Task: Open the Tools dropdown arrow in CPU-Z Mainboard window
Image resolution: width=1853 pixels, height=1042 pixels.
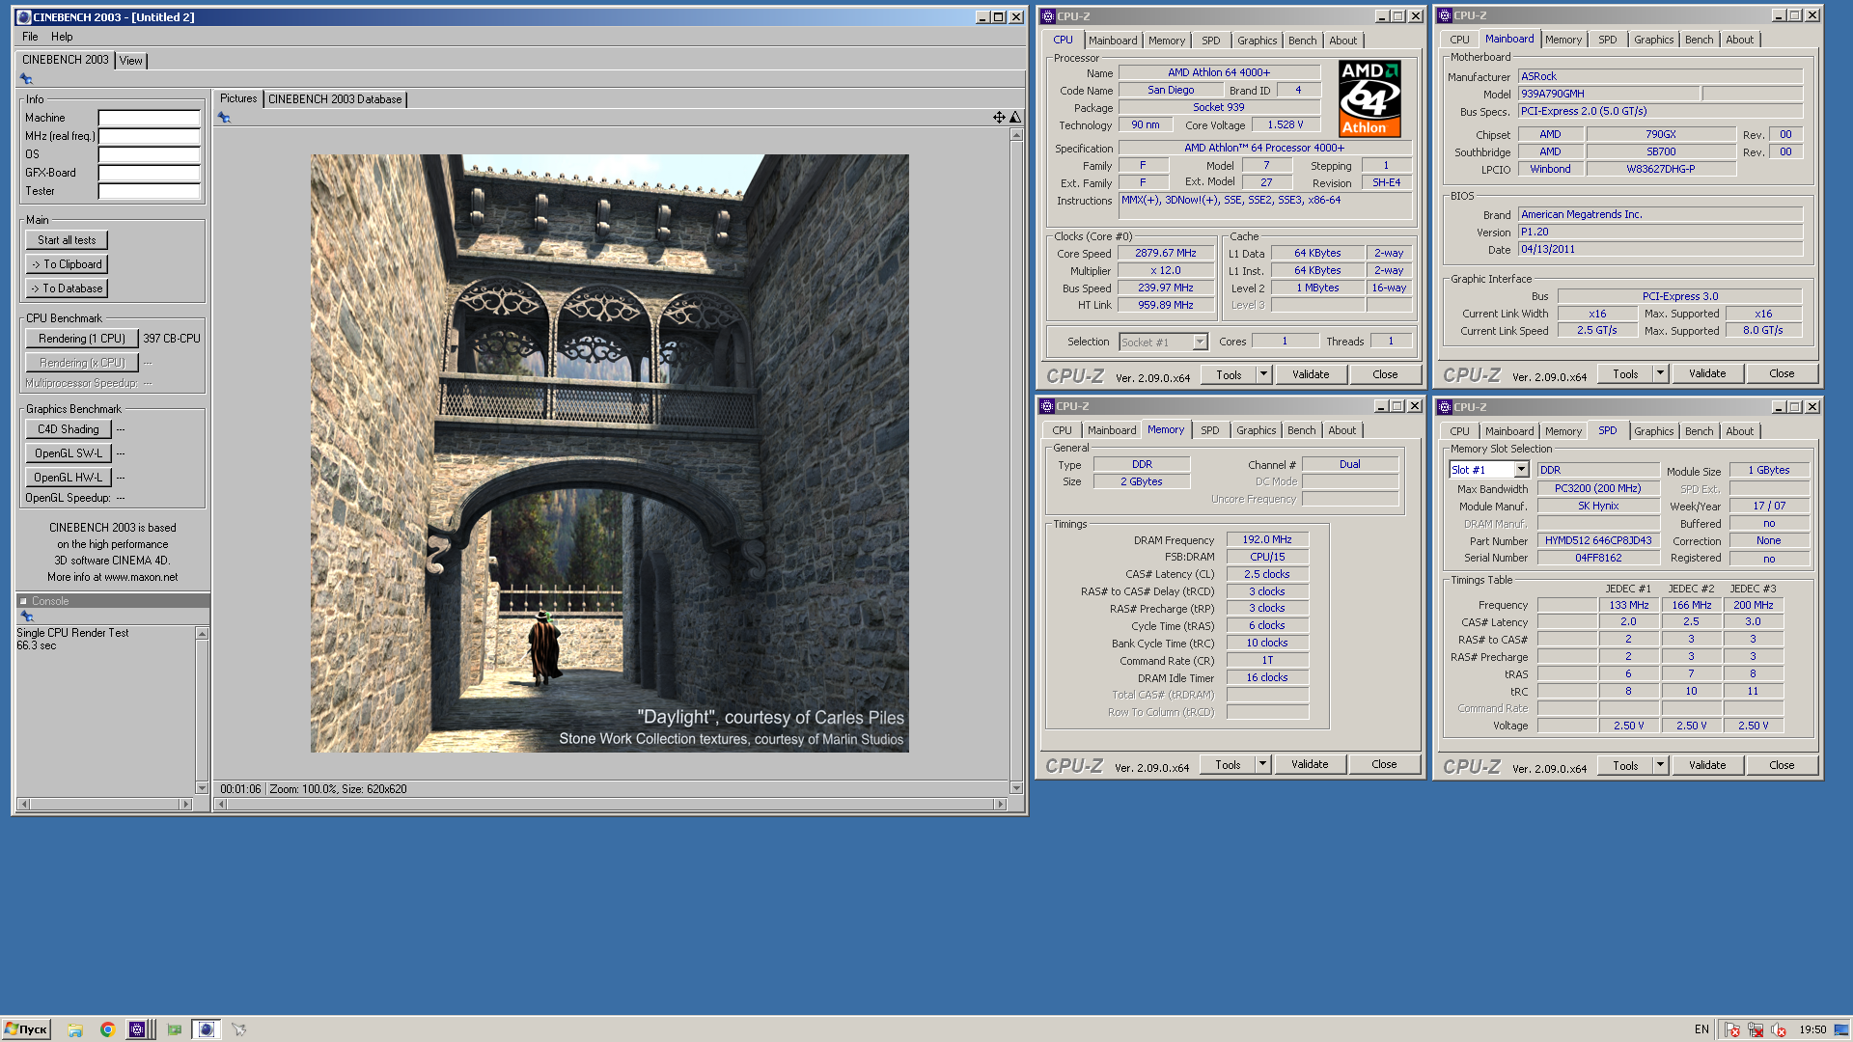Action: [1660, 373]
